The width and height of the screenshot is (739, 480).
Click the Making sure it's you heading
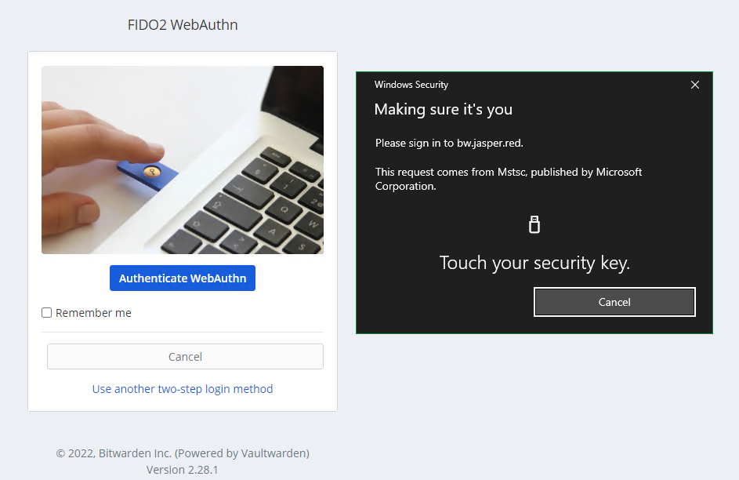point(443,109)
